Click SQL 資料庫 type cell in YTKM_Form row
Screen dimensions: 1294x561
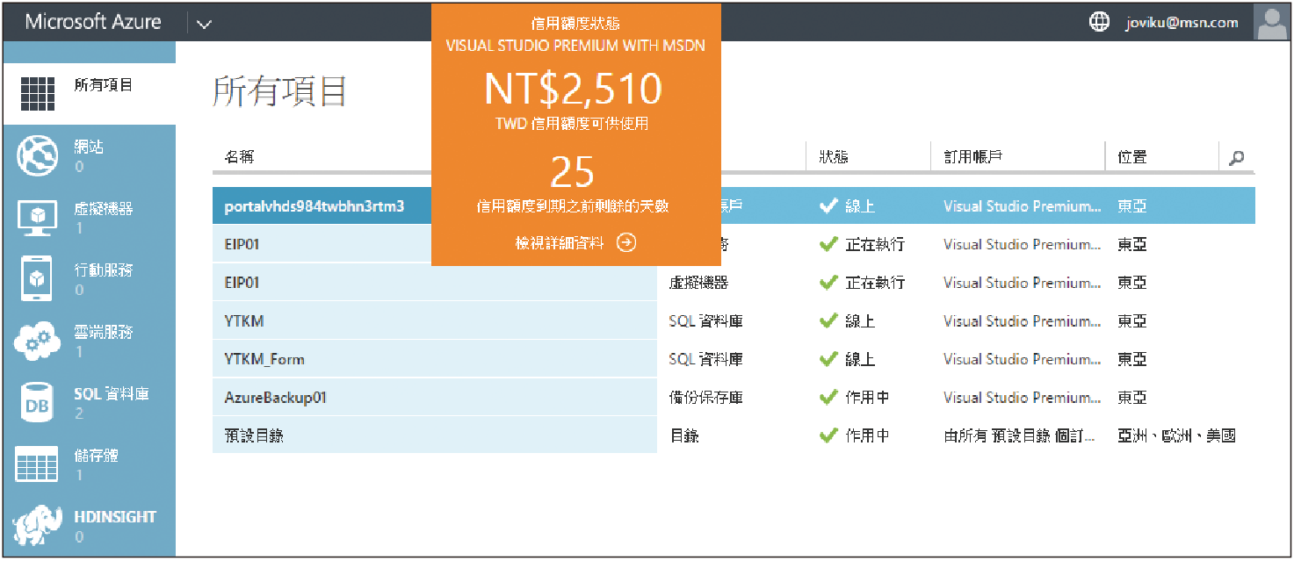[x=706, y=359]
